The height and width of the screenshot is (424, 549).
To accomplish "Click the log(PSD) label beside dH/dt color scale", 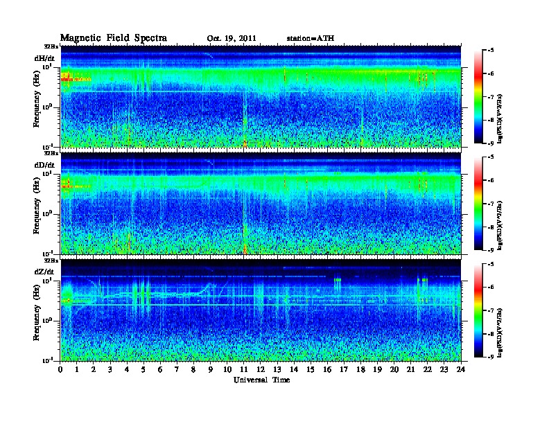I will tap(500, 118).
